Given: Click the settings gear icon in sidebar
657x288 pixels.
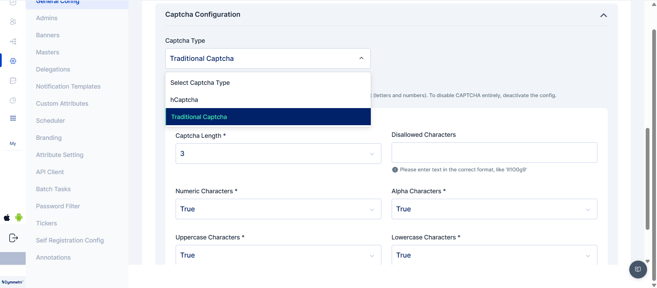Looking at the screenshot, I should (13, 61).
